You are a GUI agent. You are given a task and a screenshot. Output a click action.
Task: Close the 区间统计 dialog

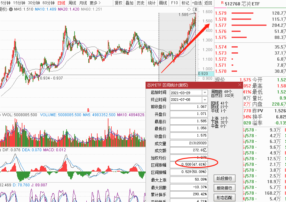pyautogui.click(x=240, y=85)
